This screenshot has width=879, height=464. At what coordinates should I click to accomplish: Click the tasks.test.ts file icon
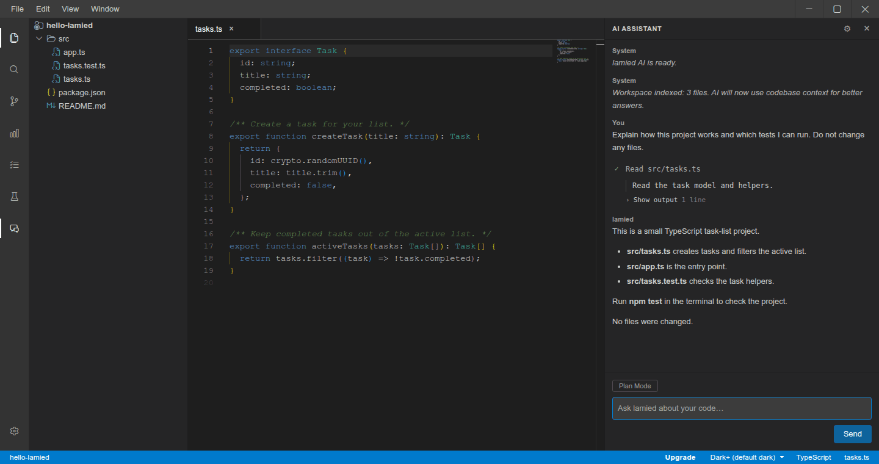pos(56,66)
